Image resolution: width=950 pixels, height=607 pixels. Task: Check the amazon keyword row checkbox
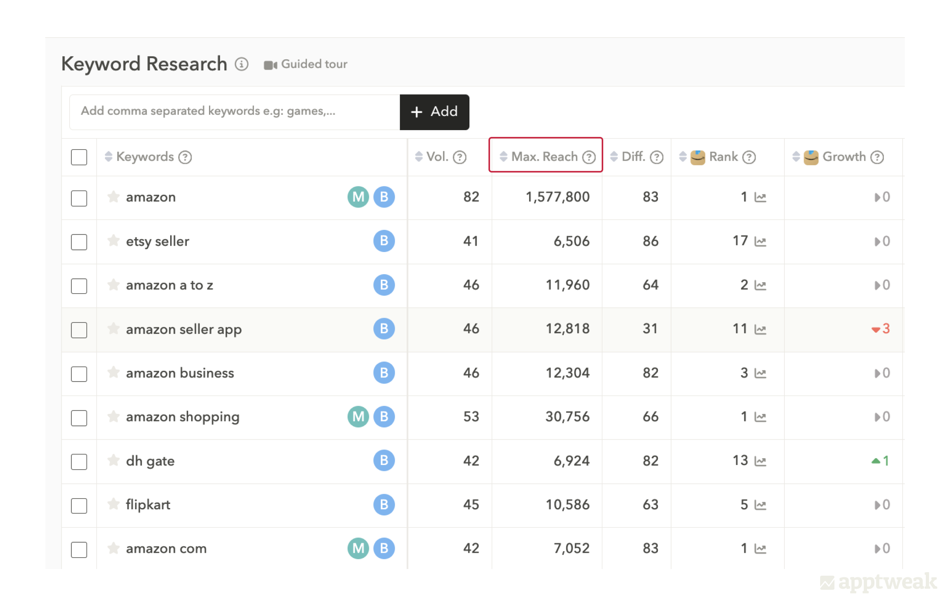point(79,198)
